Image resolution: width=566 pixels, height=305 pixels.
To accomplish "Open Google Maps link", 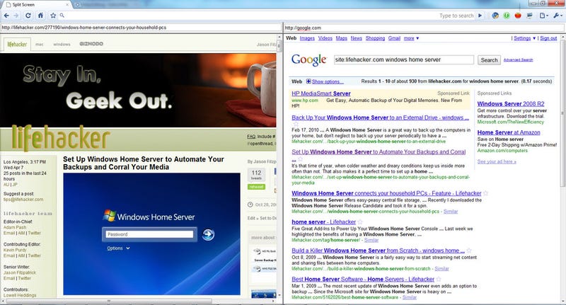I will tap(342, 38).
